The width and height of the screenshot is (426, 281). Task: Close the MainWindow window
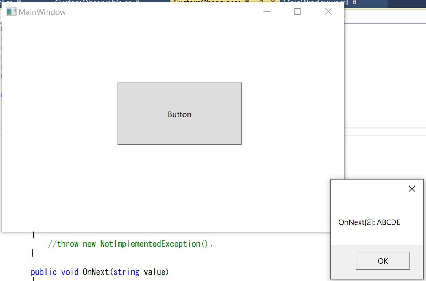click(x=328, y=12)
